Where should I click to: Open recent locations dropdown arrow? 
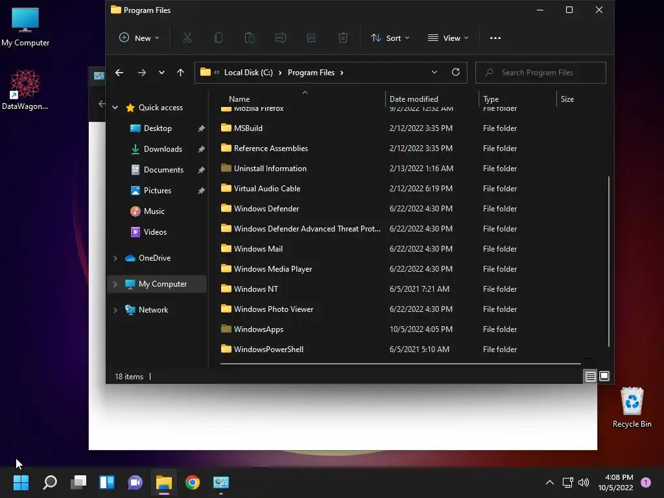161,73
